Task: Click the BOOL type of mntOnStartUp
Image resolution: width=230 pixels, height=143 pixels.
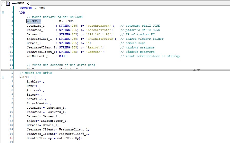Action: [x=63, y=56]
